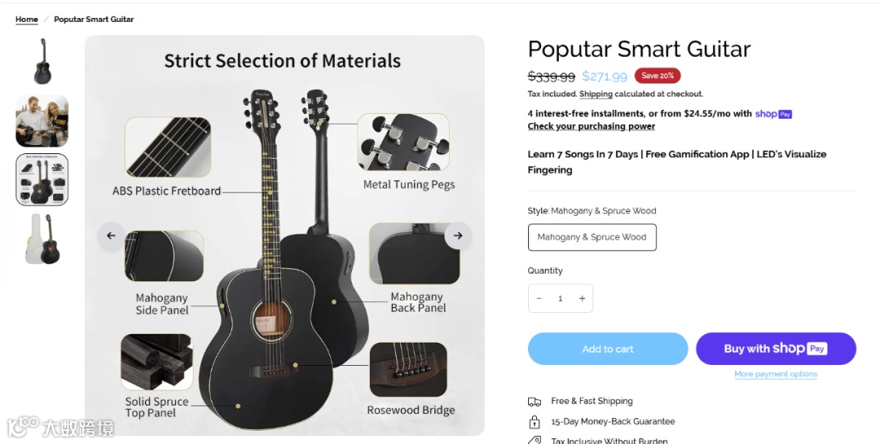
Task: Open the Shipping policy link
Action: pos(596,95)
